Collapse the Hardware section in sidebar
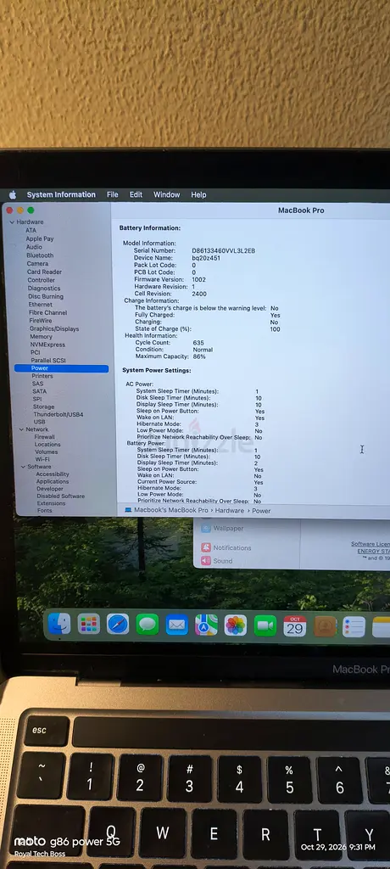 point(12,222)
